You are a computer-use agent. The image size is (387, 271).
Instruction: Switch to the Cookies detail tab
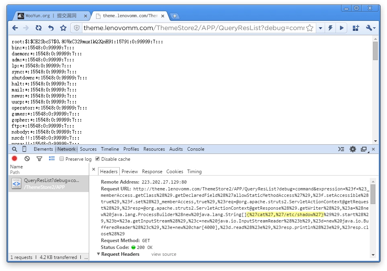click(x=175, y=172)
